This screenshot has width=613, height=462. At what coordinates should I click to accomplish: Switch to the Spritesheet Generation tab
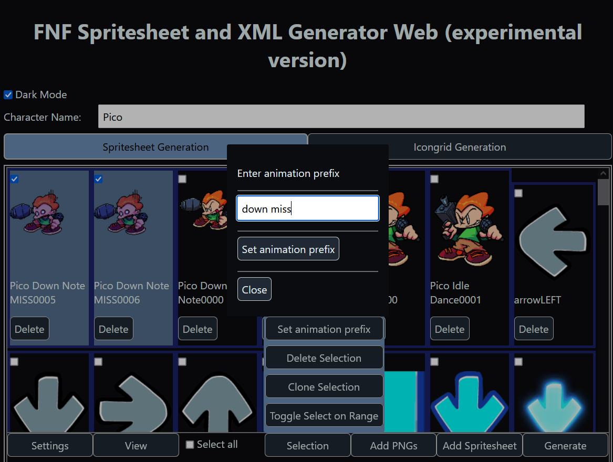coord(155,147)
